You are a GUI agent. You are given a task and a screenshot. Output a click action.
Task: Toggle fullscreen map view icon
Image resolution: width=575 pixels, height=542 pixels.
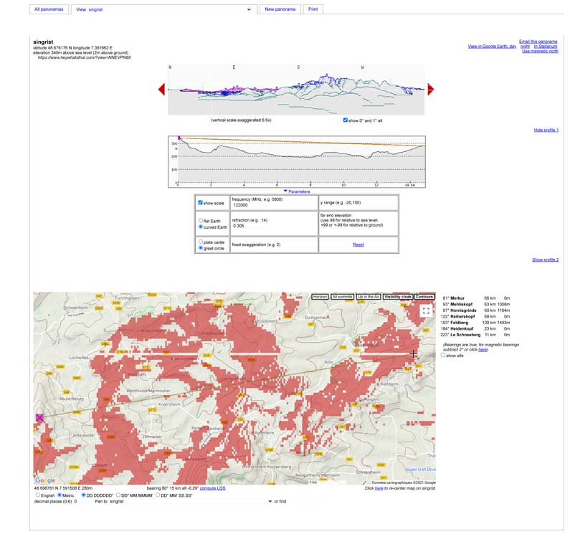coord(426,310)
